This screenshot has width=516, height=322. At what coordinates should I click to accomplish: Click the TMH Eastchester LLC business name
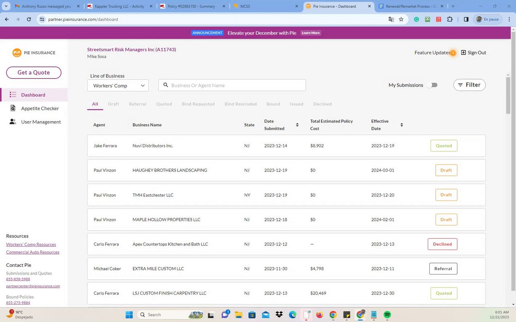tap(153, 195)
